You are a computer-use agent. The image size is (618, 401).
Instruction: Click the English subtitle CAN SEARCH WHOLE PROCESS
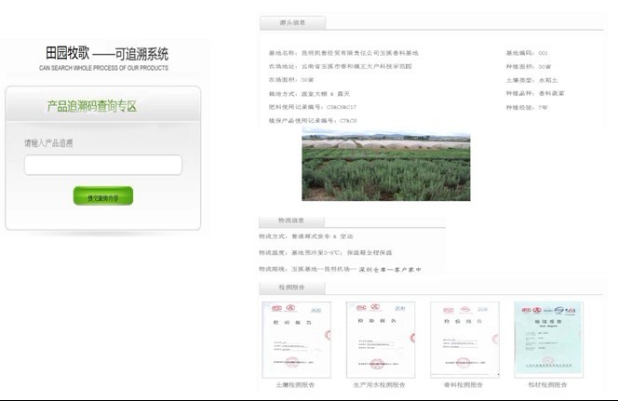pyautogui.click(x=103, y=68)
